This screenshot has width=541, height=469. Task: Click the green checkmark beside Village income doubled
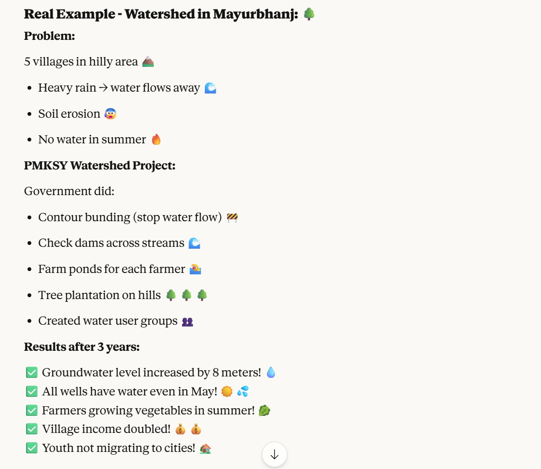[x=32, y=429]
